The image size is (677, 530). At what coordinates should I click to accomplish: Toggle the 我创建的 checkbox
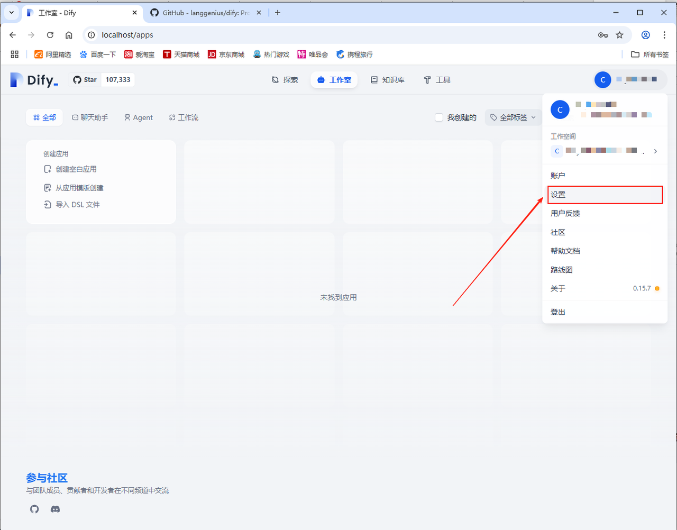[439, 117]
